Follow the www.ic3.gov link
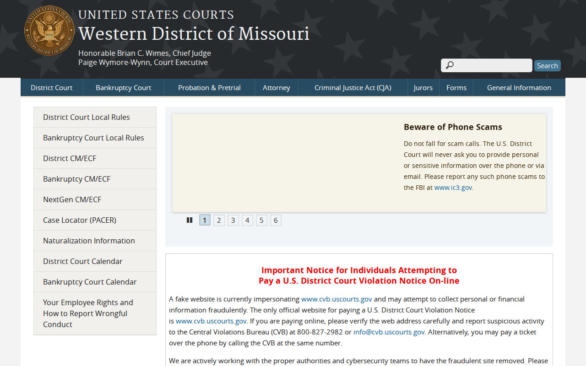Image resolution: width=586 pixels, height=366 pixels. pyautogui.click(x=453, y=188)
